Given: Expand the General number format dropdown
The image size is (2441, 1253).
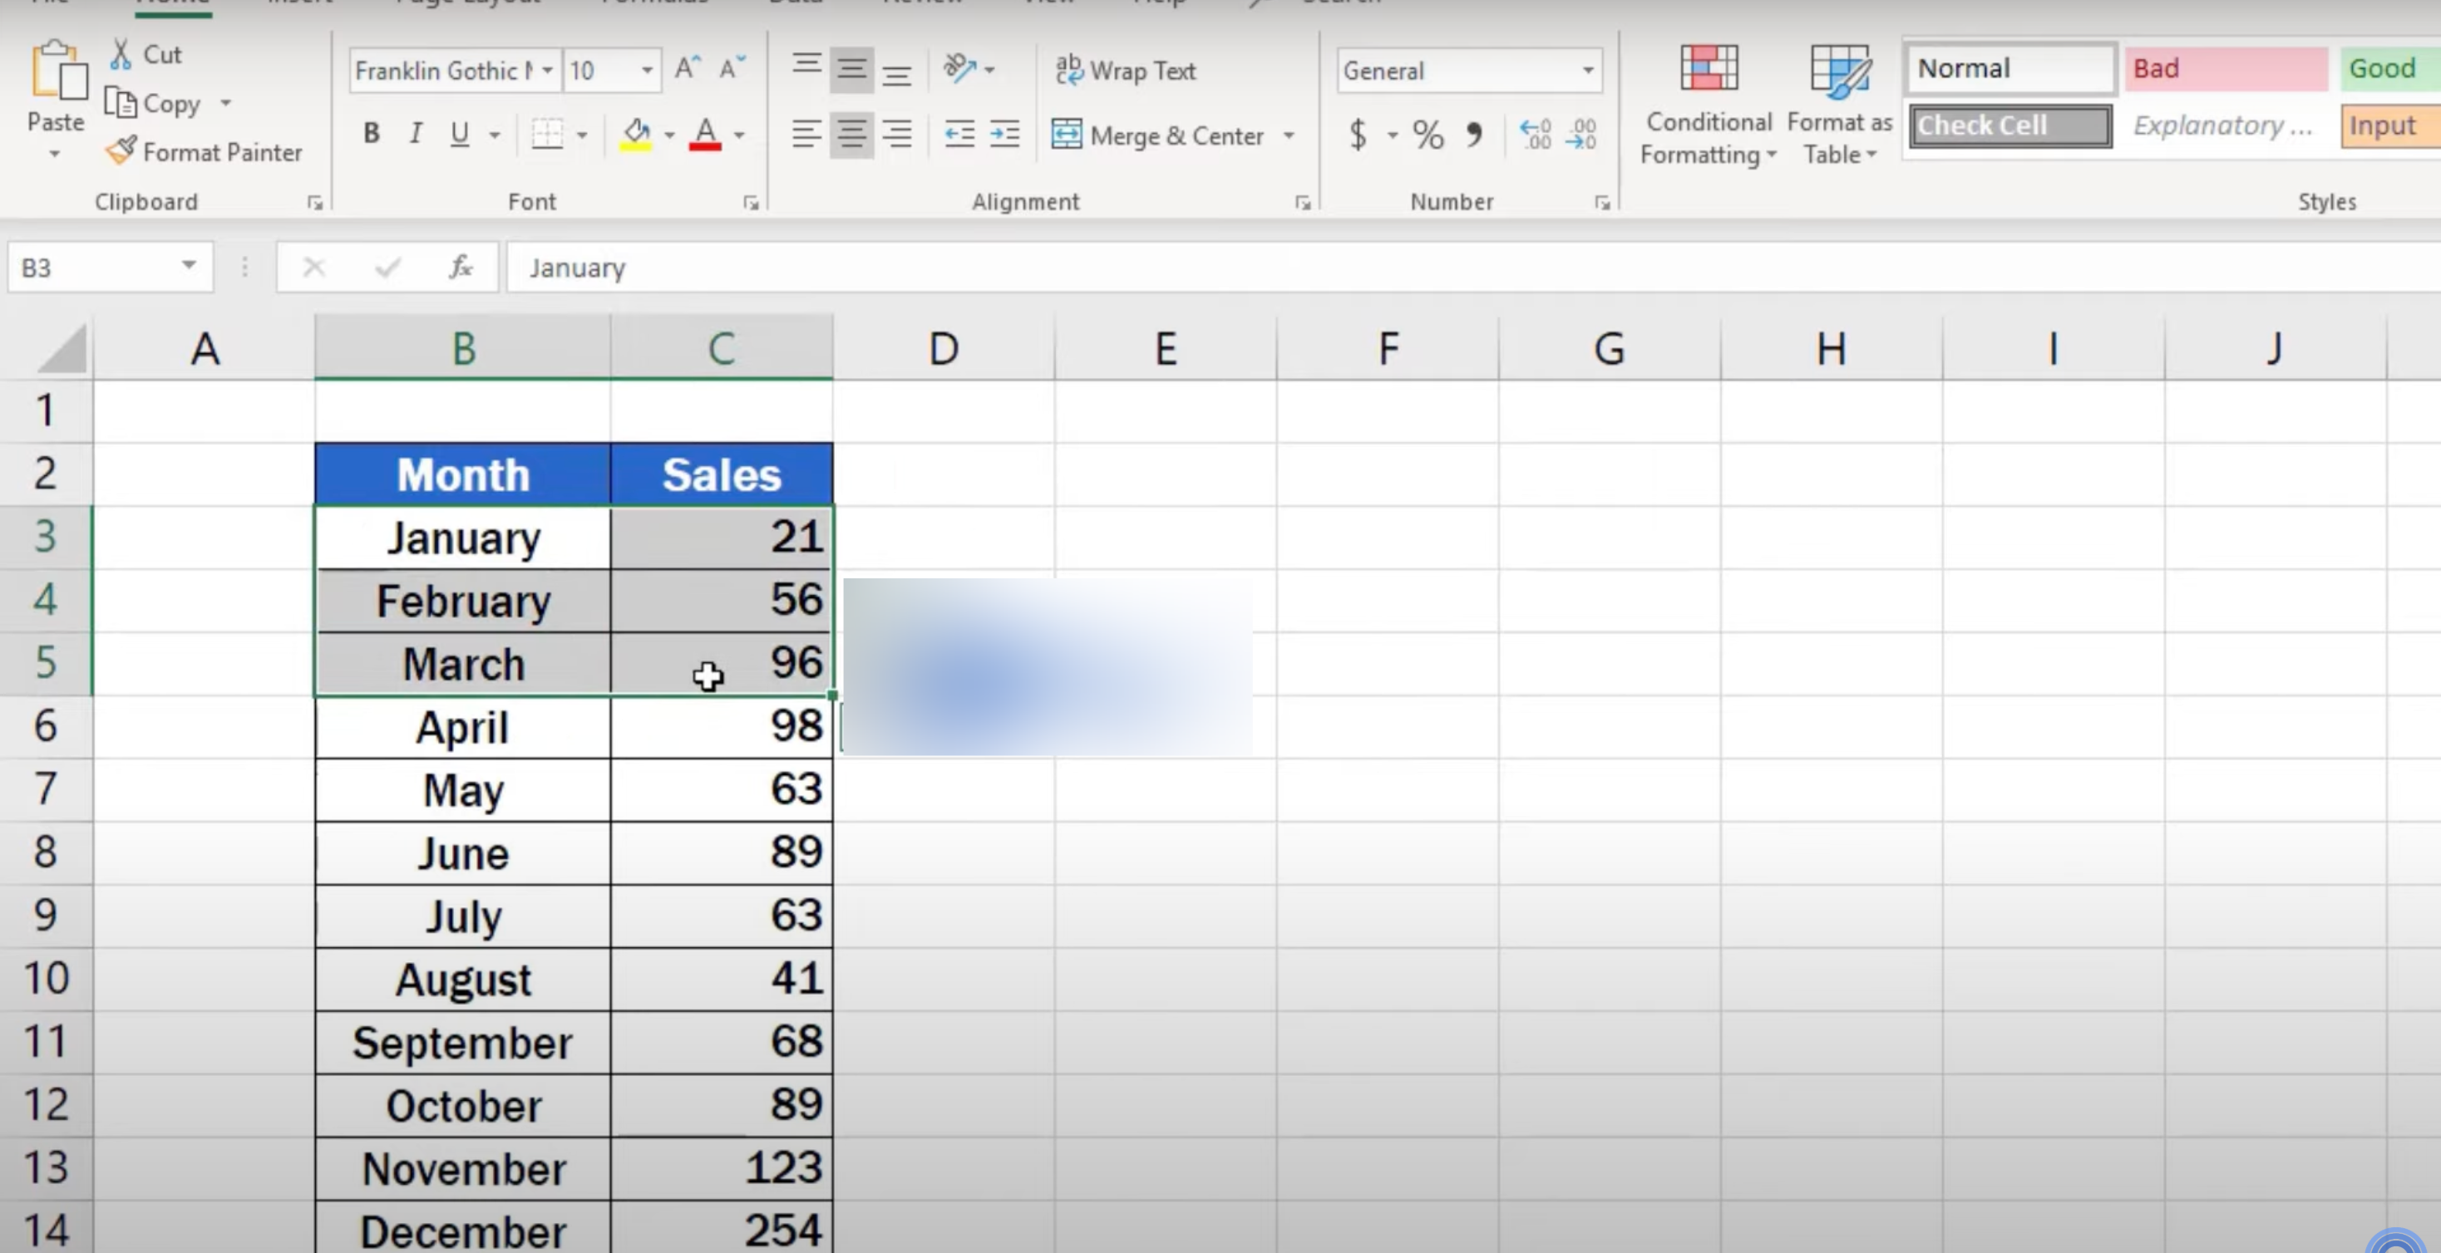Looking at the screenshot, I should coord(1587,71).
